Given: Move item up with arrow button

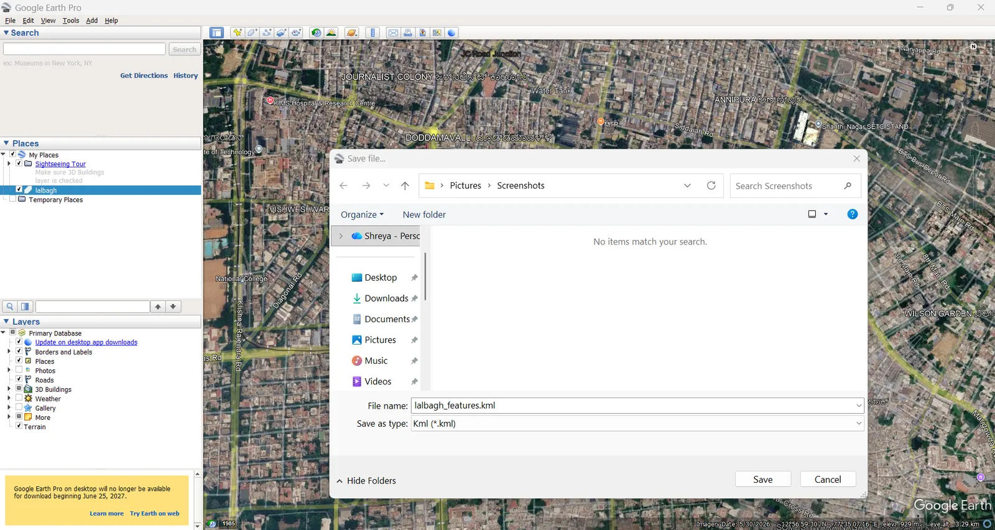Looking at the screenshot, I should [158, 307].
